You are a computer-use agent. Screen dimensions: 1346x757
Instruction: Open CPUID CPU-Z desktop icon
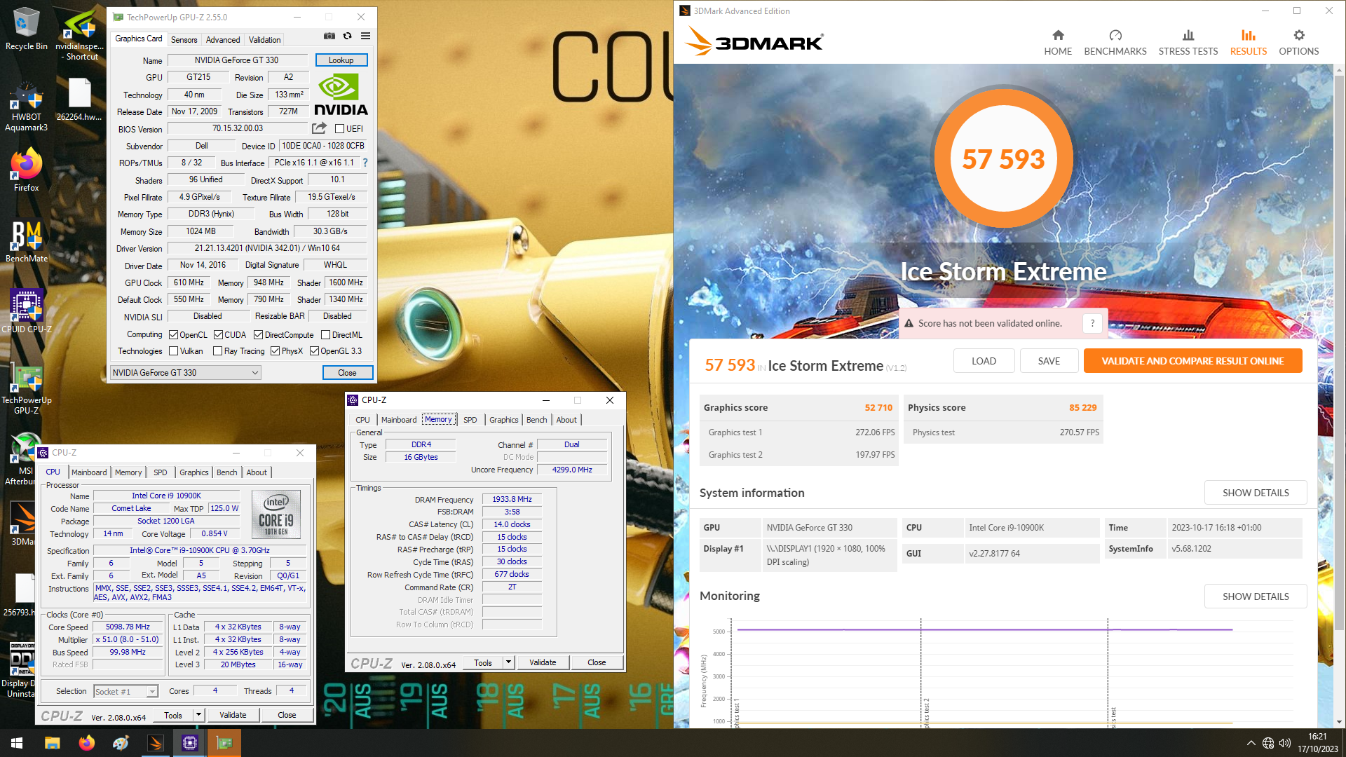[x=26, y=311]
